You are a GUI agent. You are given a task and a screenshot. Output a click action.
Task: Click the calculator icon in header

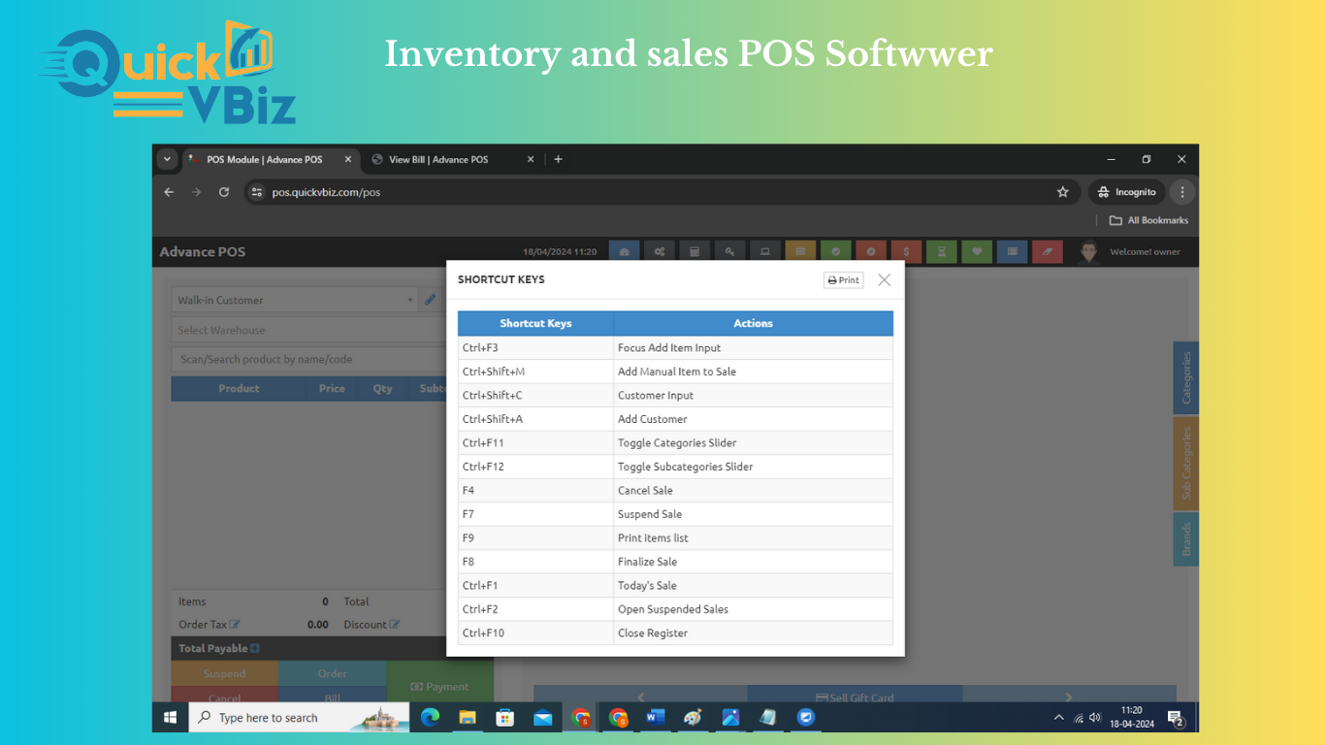(x=695, y=252)
